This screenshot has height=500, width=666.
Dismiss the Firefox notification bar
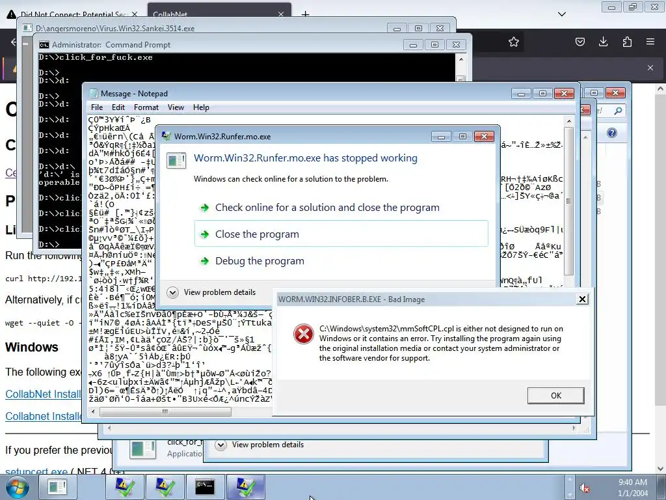pyautogui.click(x=650, y=68)
